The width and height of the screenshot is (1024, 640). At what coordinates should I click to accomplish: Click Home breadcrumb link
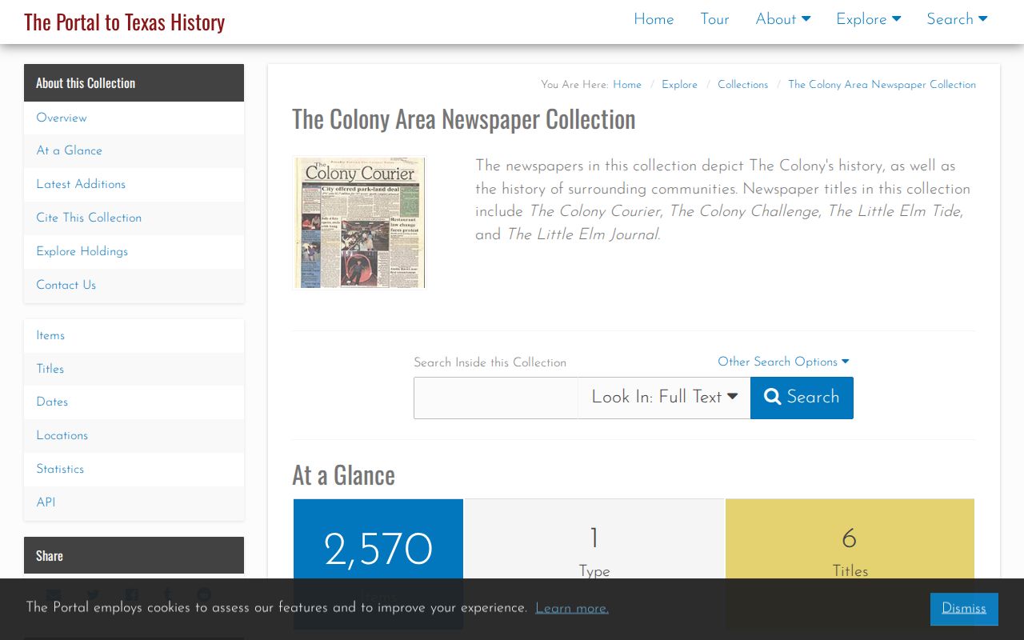click(x=627, y=85)
